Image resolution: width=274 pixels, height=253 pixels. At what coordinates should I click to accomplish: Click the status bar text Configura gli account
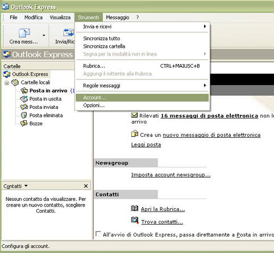point(26,246)
